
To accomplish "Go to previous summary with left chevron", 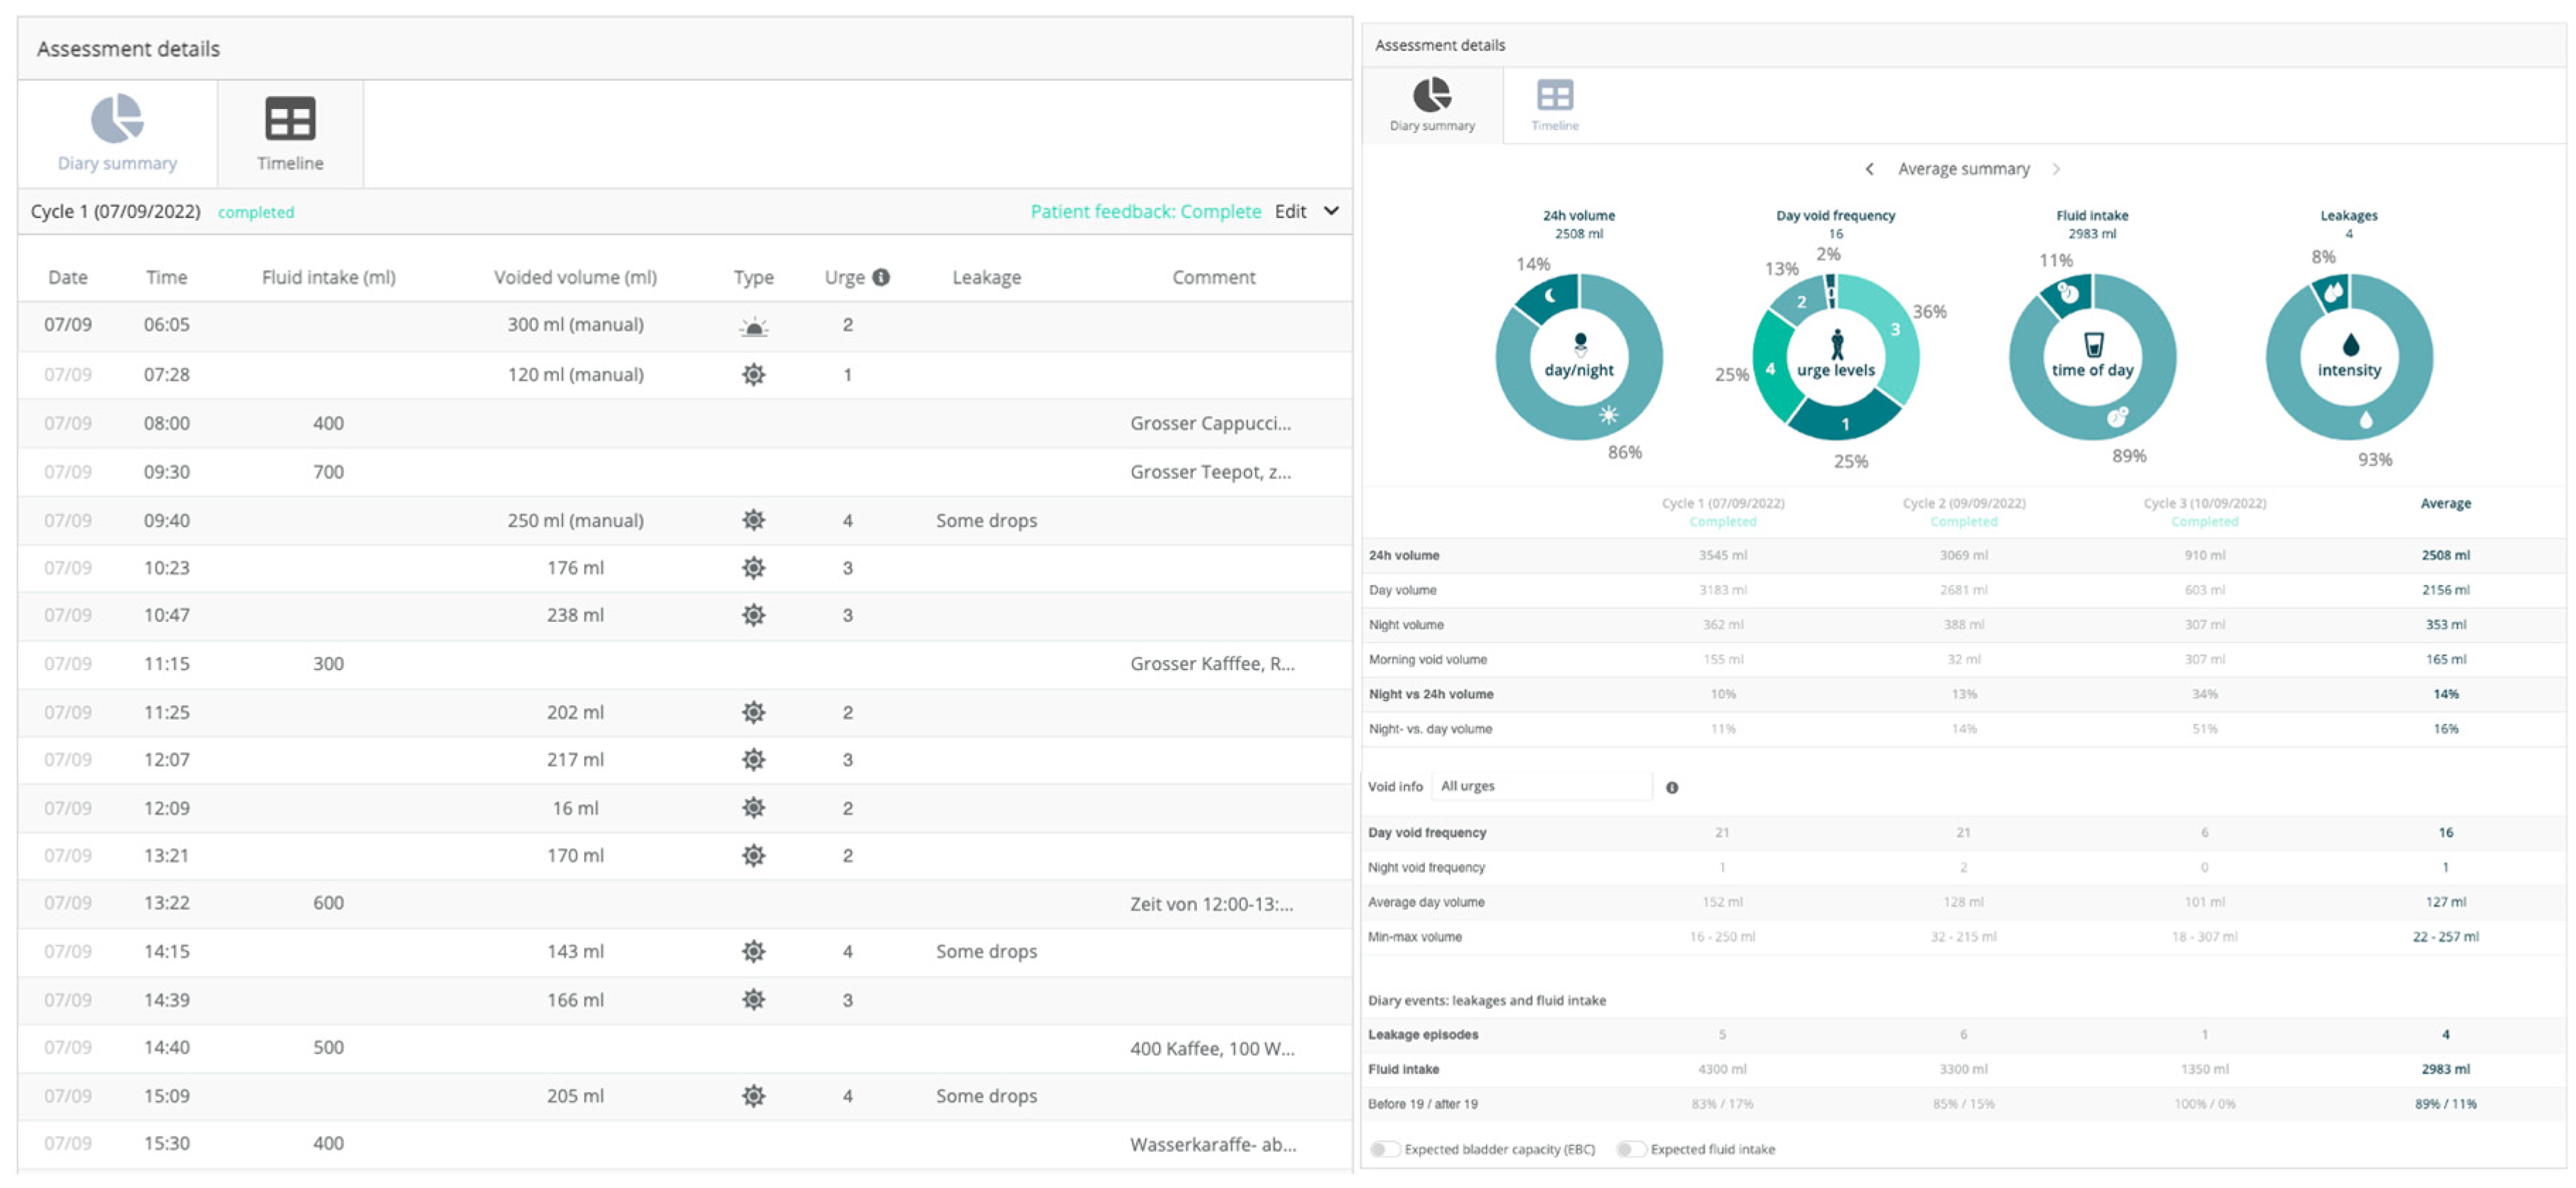I will point(1869,169).
